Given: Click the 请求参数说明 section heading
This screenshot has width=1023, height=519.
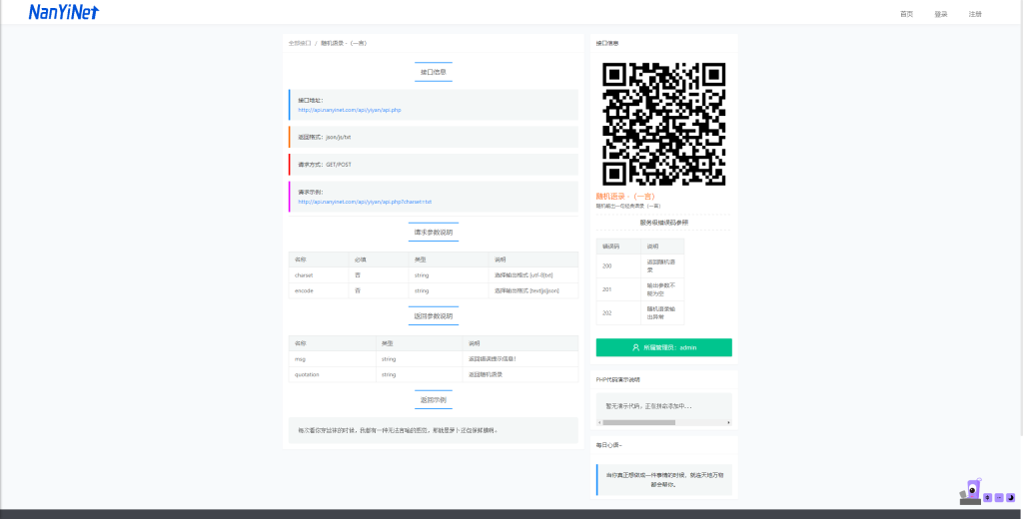Looking at the screenshot, I should [x=434, y=233].
